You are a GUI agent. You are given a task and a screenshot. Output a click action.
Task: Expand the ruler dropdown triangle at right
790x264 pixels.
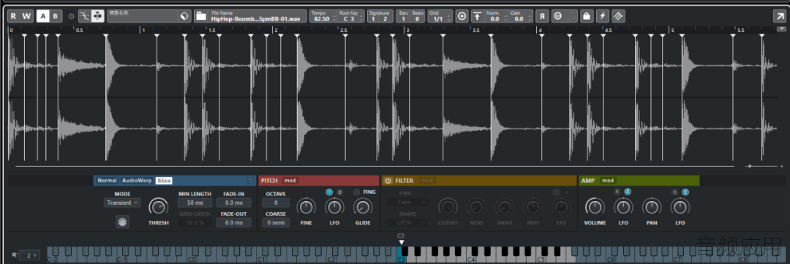781,29
